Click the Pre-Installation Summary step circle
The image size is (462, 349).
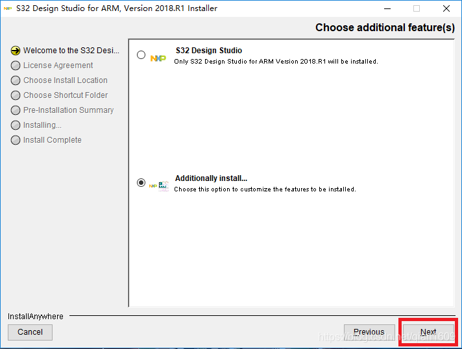tap(16, 110)
